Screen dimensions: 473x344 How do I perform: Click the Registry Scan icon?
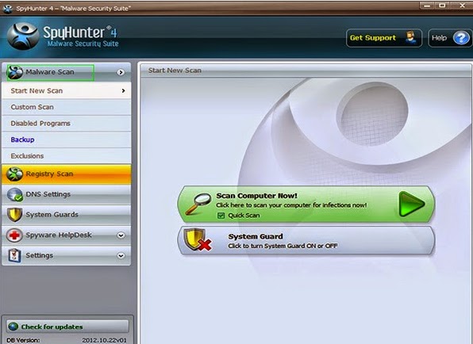pyautogui.click(x=14, y=174)
